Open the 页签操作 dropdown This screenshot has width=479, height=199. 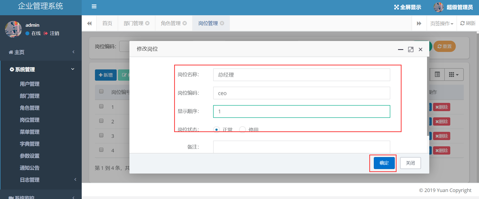click(x=442, y=23)
